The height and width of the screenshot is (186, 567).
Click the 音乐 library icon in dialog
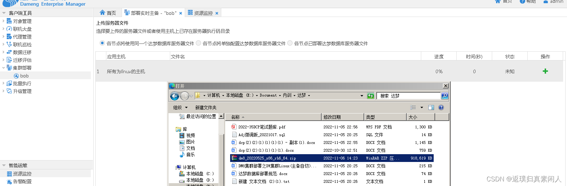(182, 155)
